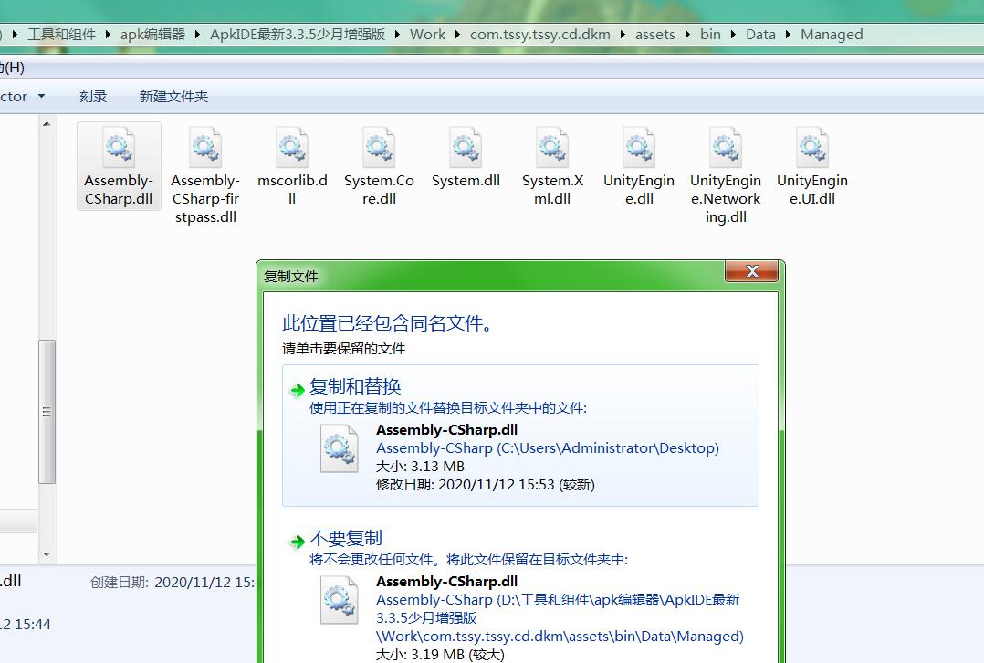Close the 复制文件 dialog
Image resolution: width=984 pixels, height=663 pixels.
coord(752,271)
